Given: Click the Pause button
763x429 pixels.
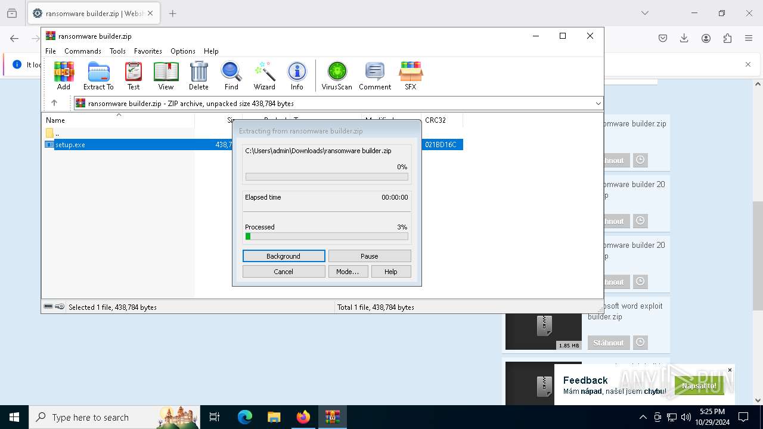Looking at the screenshot, I should tap(370, 256).
